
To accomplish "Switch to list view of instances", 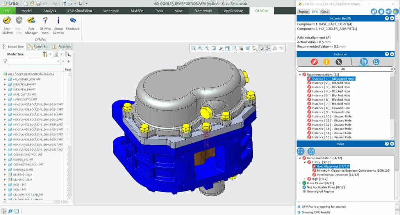I will [x=364, y=62].
